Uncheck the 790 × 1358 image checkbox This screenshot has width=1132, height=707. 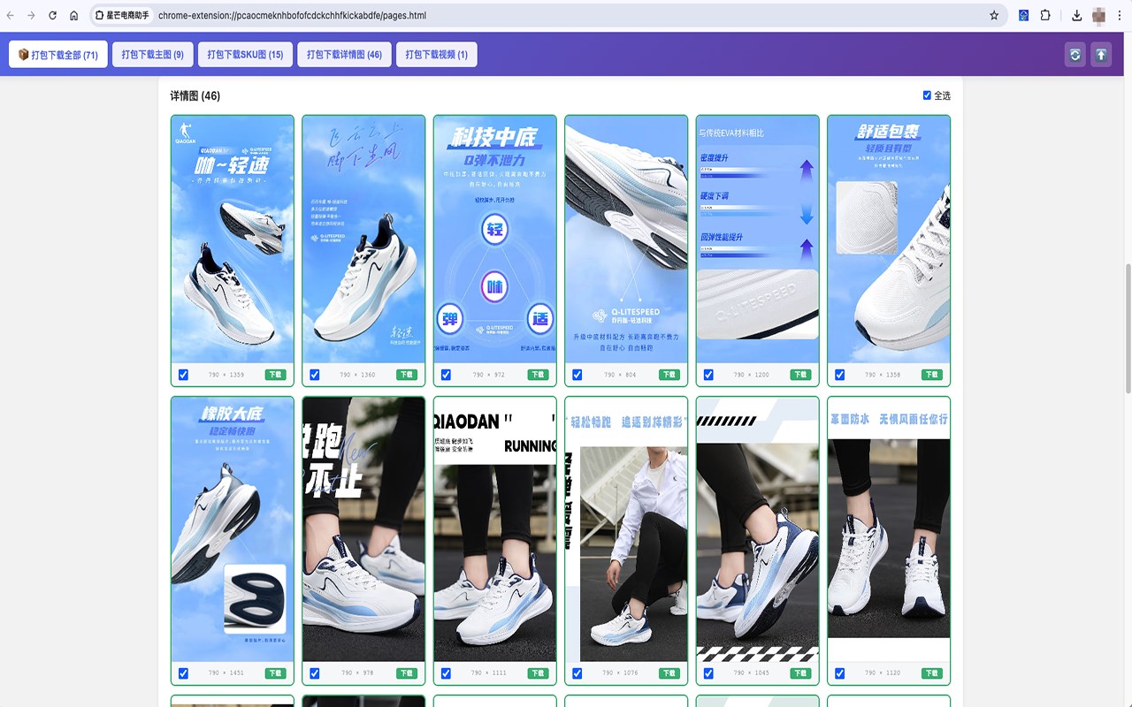coord(839,375)
